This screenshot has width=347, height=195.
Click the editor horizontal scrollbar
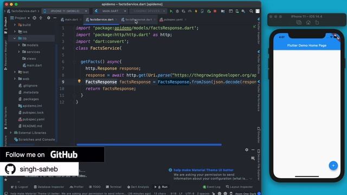point(149,145)
